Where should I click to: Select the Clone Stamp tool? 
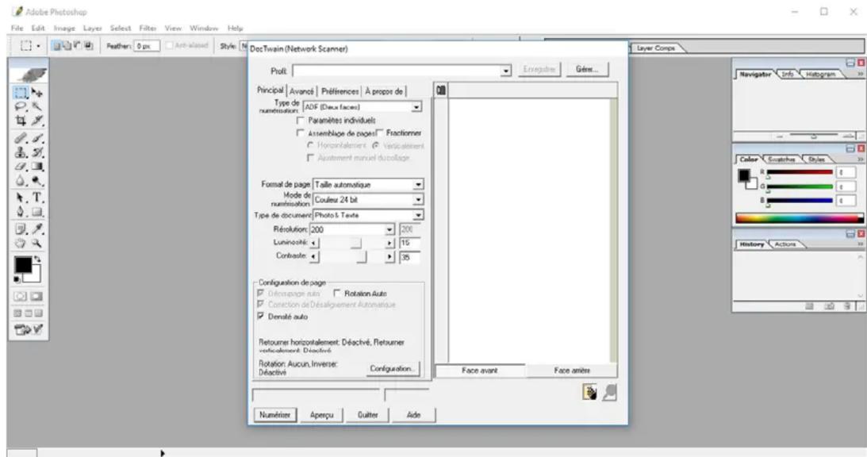pyautogui.click(x=21, y=152)
